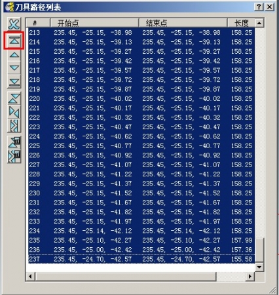Click the move to bottom icon

coord(14,82)
